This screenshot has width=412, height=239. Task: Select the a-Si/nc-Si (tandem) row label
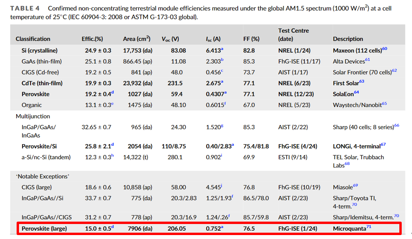46,157
